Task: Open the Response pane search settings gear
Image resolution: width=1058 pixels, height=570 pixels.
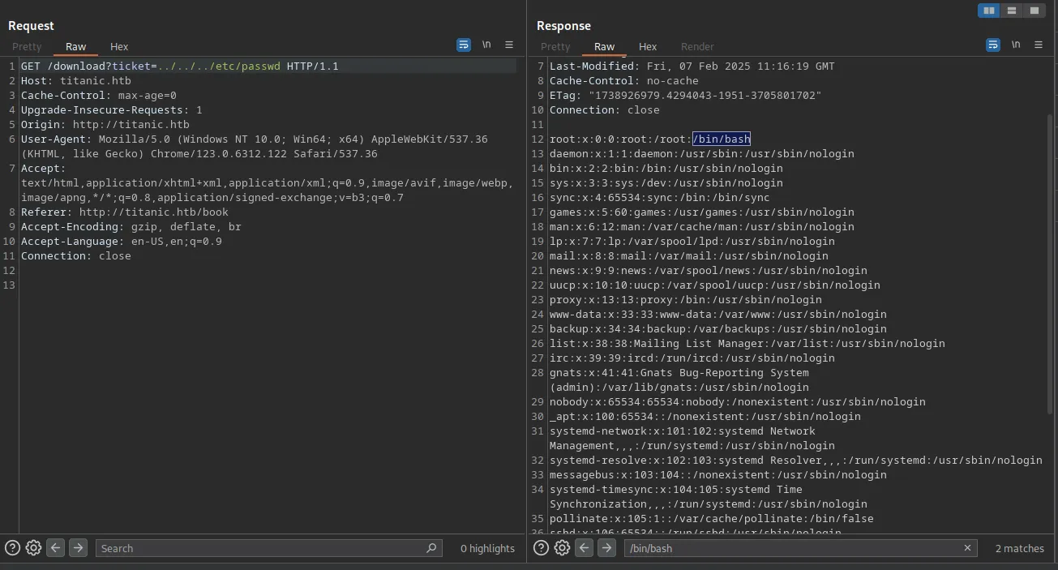Action: (x=562, y=548)
